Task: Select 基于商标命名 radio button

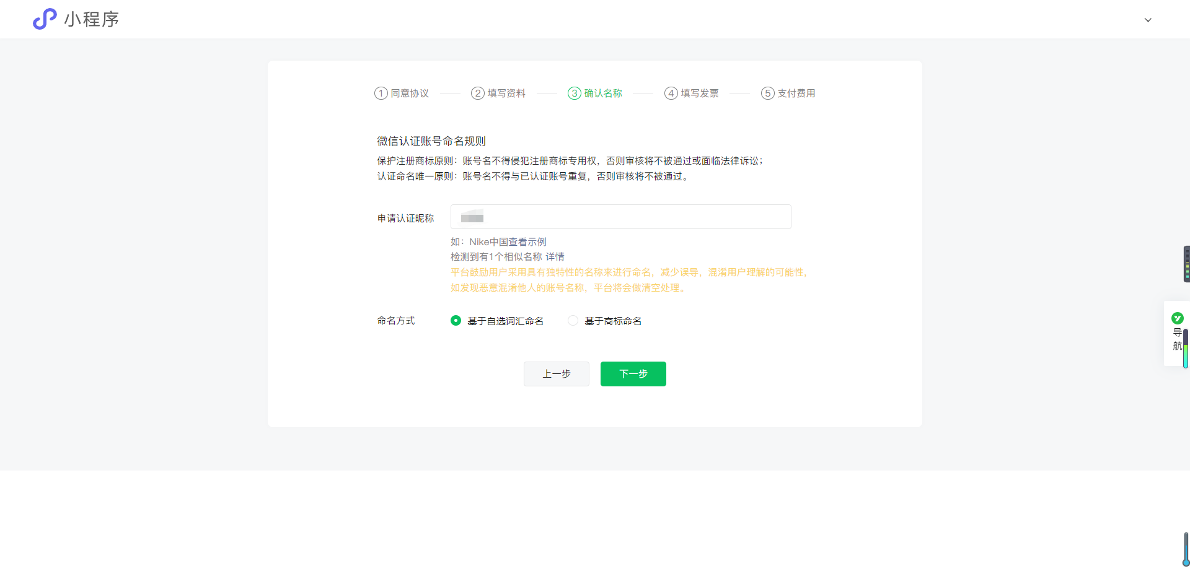Action: (573, 321)
